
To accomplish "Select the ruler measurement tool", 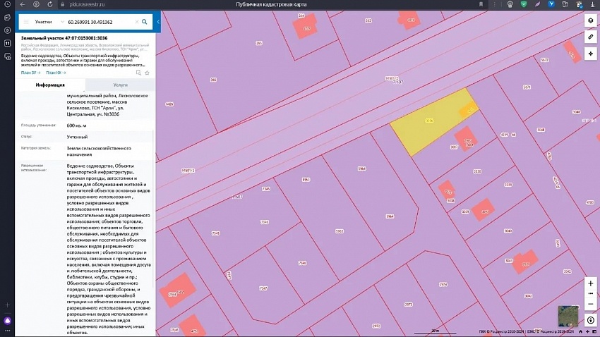I will pos(590,37).
